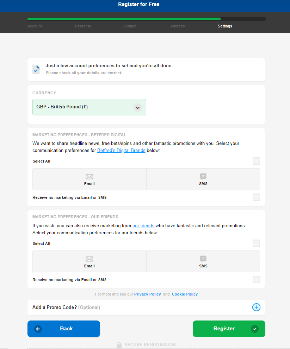
Task: Click the Email envelope icon under Our Friends
Action: (x=89, y=259)
